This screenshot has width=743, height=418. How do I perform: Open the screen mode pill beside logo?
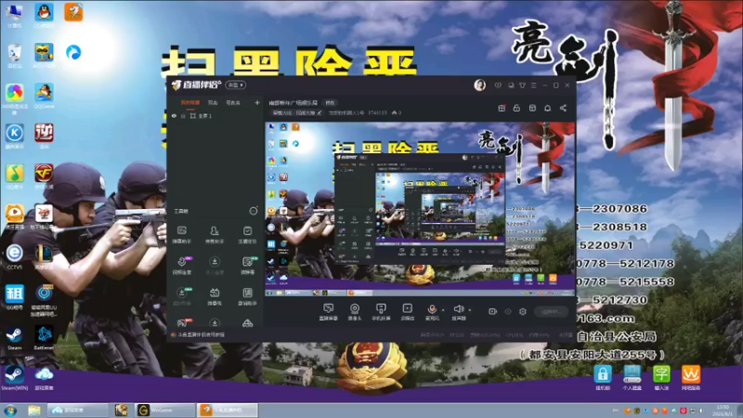coord(236,85)
